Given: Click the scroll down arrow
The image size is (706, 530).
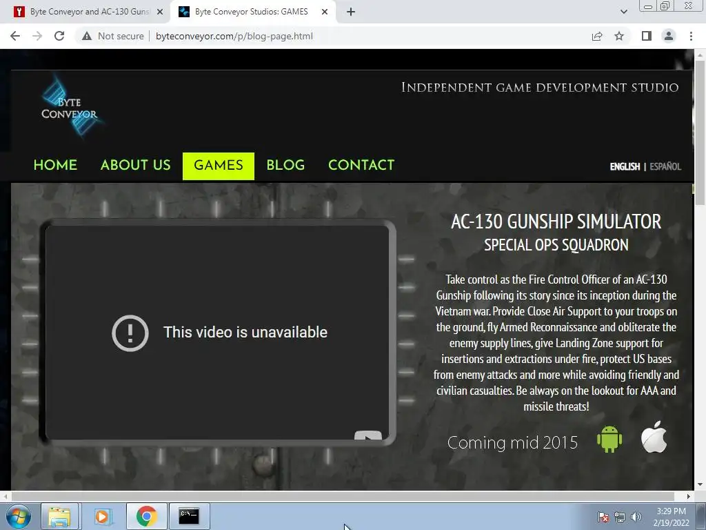Looking at the screenshot, I should [x=700, y=484].
